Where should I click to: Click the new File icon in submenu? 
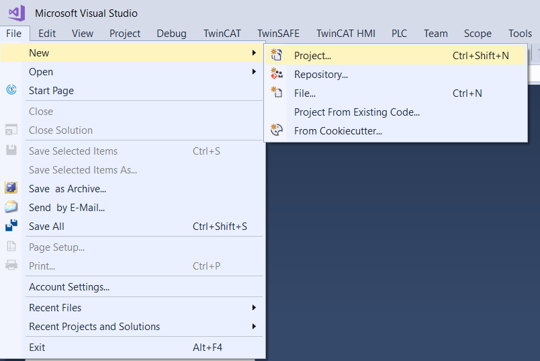click(x=277, y=92)
